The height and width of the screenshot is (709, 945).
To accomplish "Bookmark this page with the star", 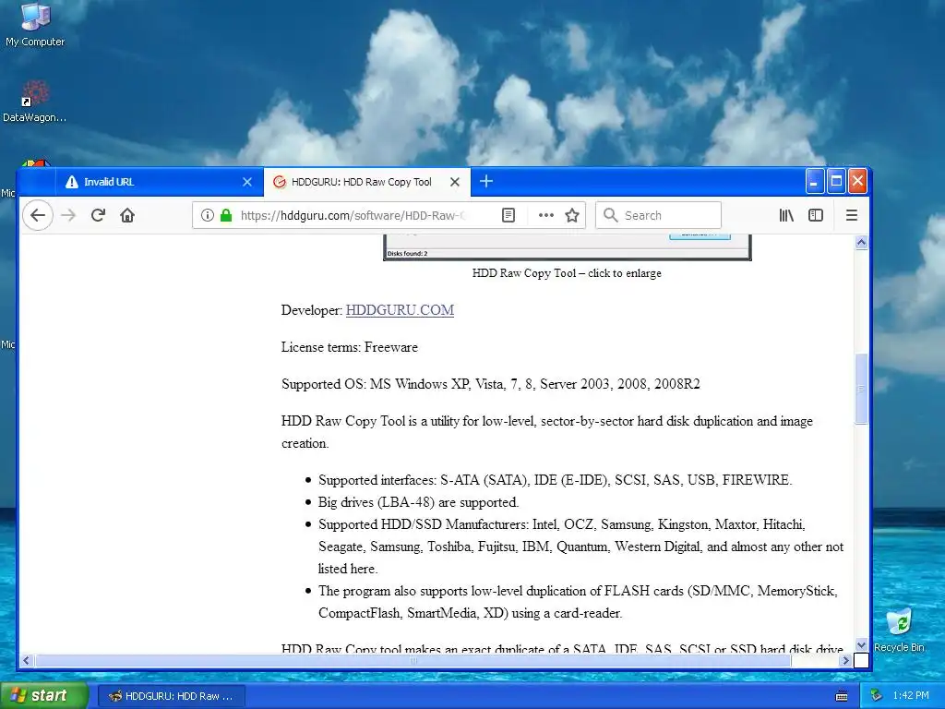I will pyautogui.click(x=572, y=215).
